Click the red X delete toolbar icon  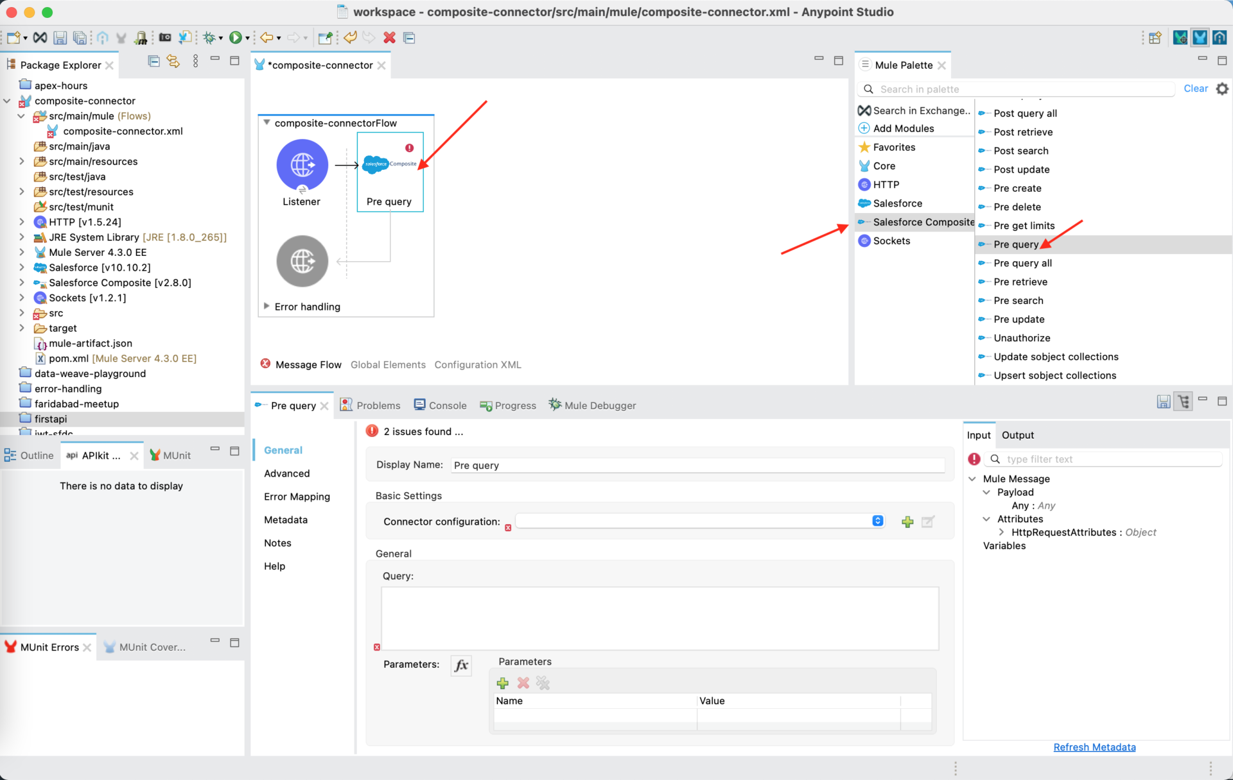[389, 38]
